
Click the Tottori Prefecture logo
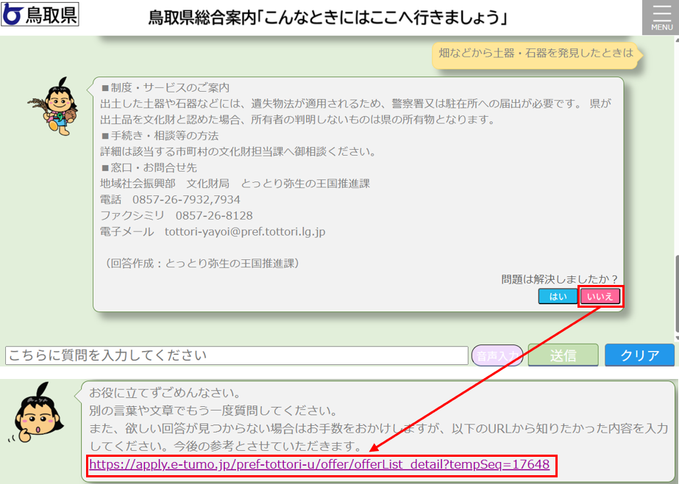[40, 15]
